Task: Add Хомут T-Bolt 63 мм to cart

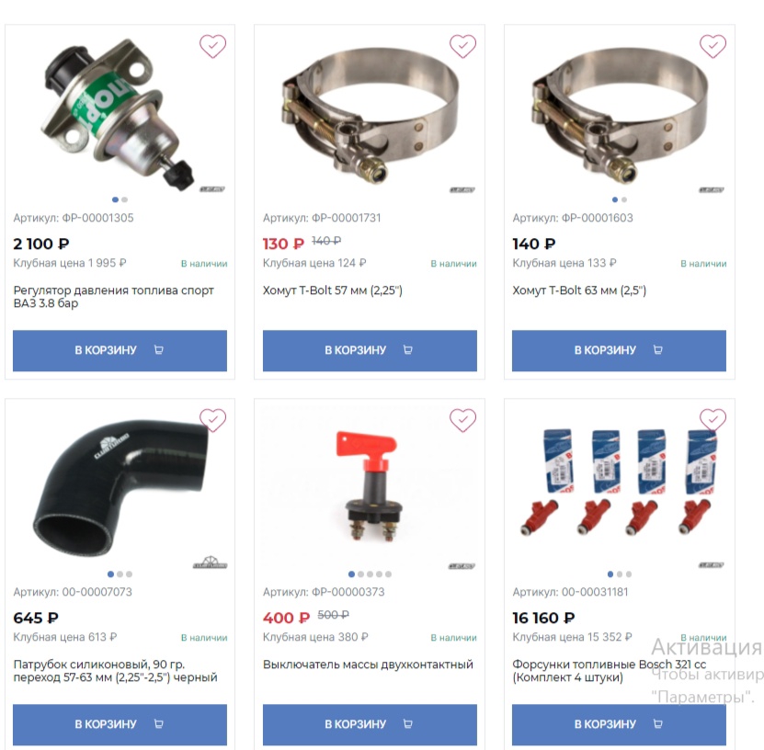Action: 619,351
